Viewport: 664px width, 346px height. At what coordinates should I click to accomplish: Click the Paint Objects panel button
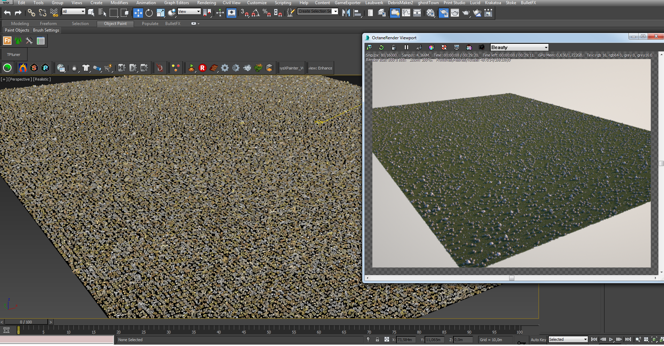pyautogui.click(x=17, y=30)
